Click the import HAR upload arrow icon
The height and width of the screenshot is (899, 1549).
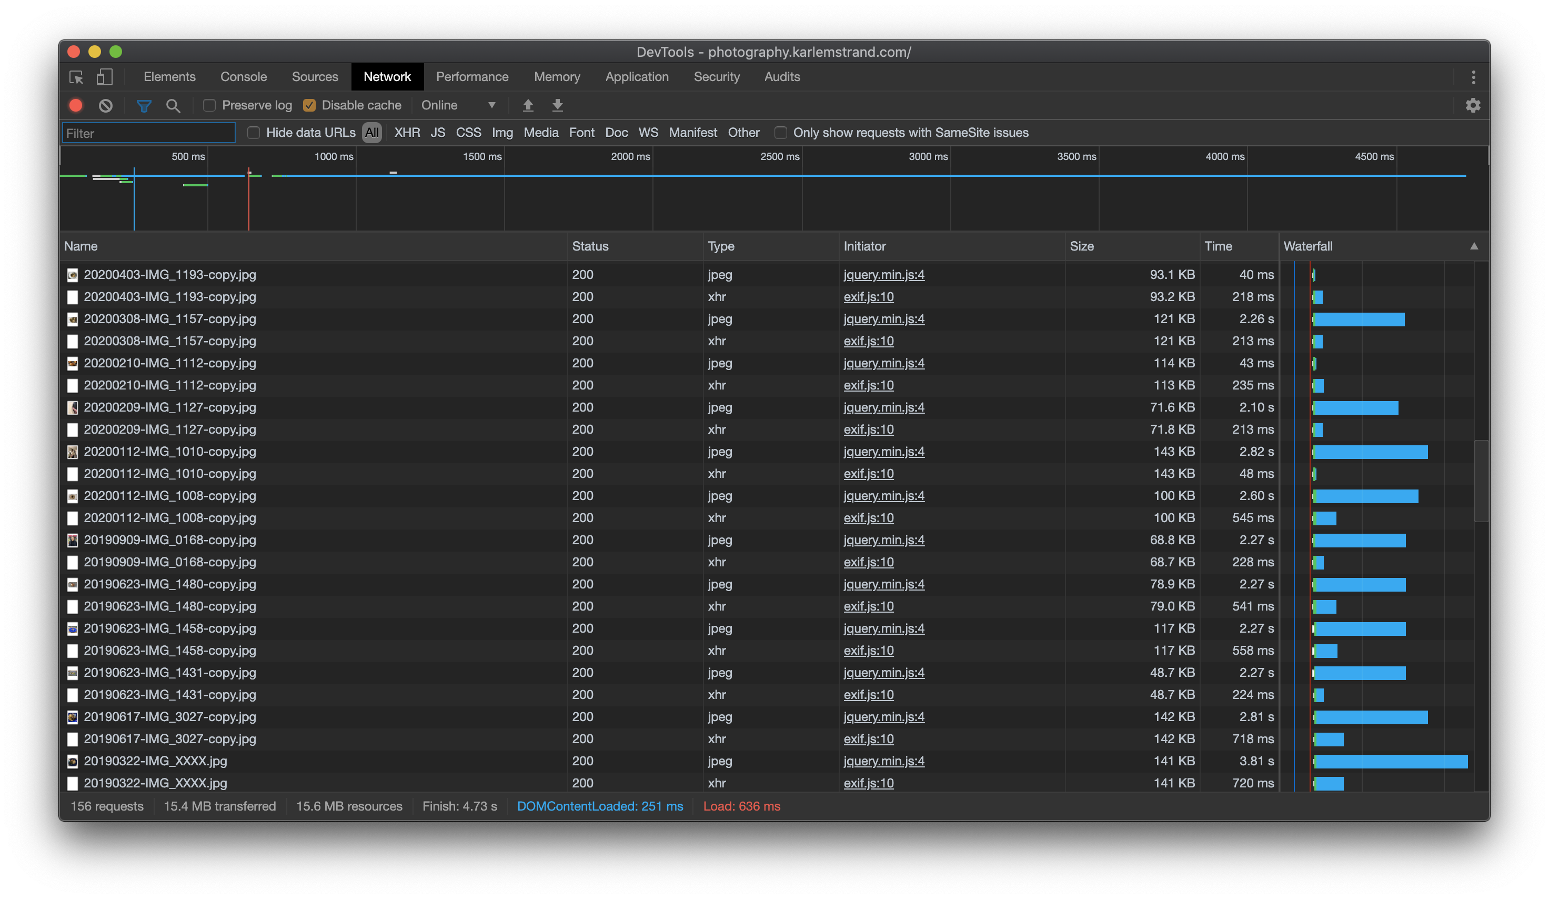tap(528, 105)
